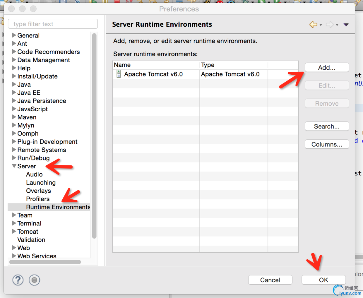
Task: Select JavaScript in the preferences tree
Action: click(x=32, y=109)
